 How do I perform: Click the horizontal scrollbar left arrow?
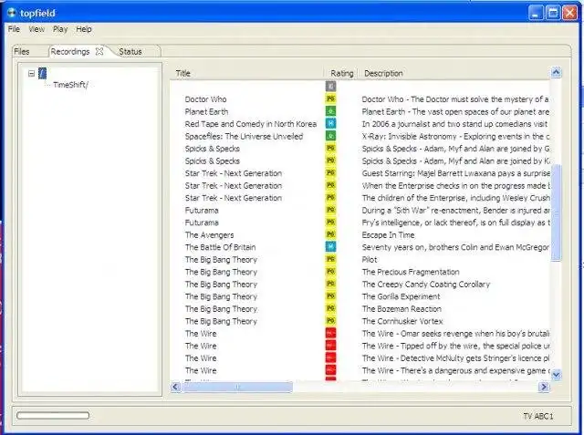175,387
